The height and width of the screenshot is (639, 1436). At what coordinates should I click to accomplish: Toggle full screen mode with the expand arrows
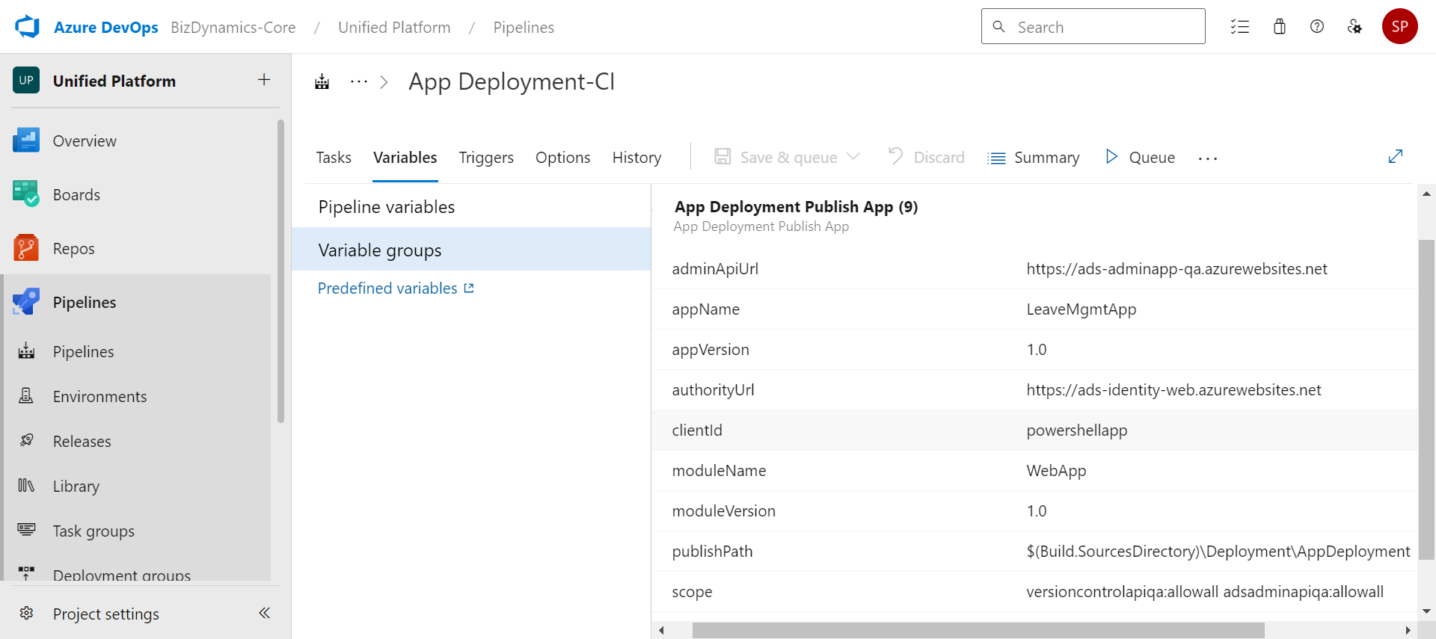pyautogui.click(x=1396, y=156)
